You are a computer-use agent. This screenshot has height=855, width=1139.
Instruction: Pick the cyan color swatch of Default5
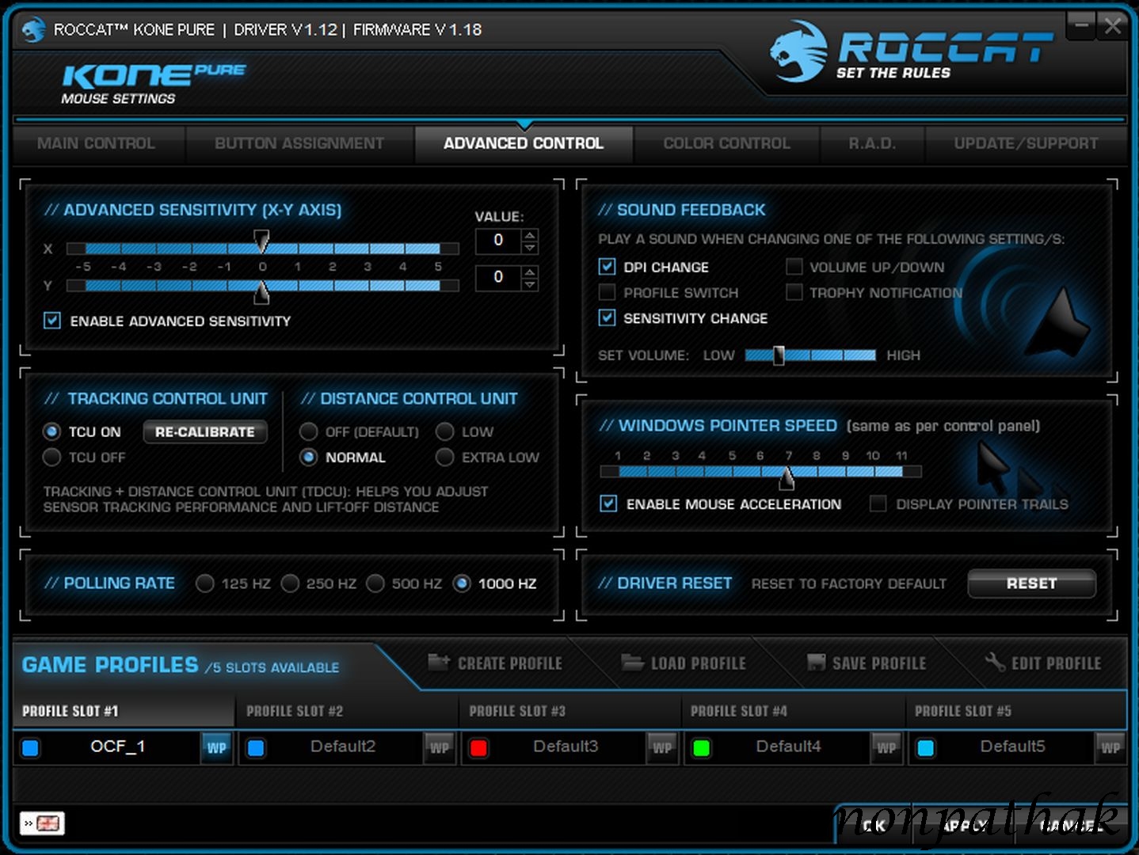925,748
